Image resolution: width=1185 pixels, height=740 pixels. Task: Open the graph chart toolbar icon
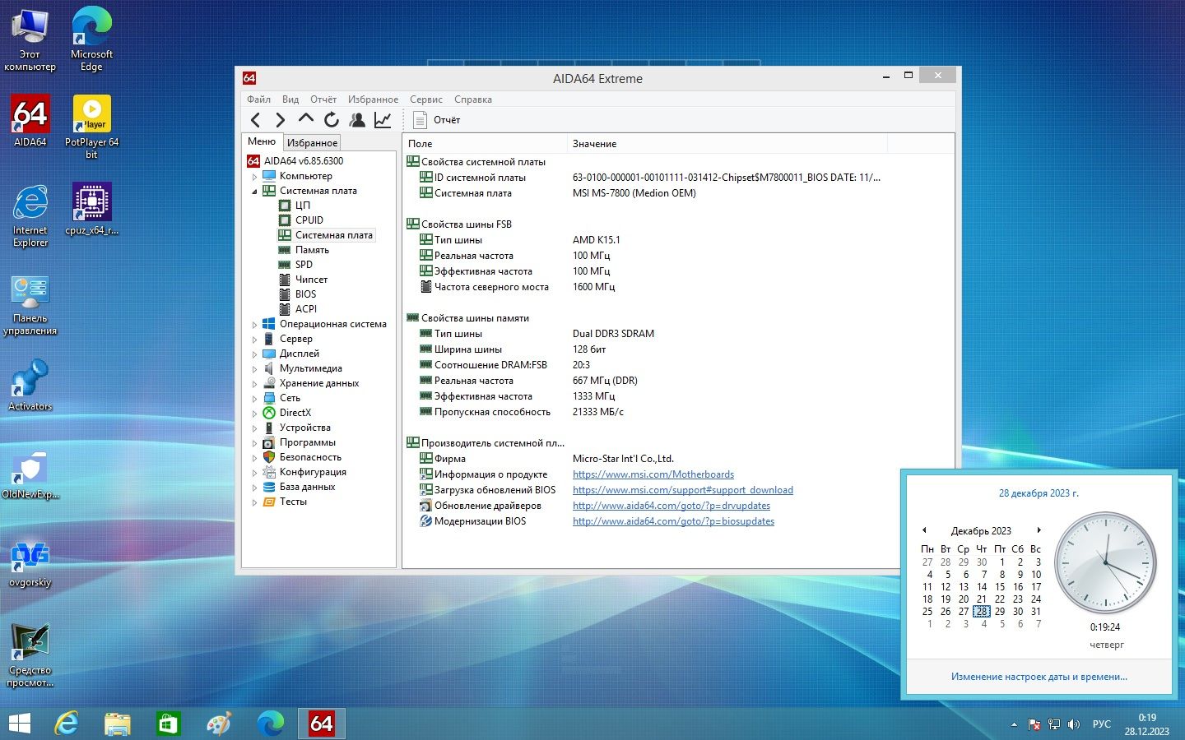383,120
